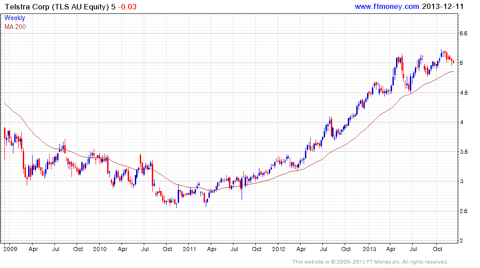The height and width of the screenshot is (268, 480).
Task: Click the 2 price axis label
Action: point(461,241)
